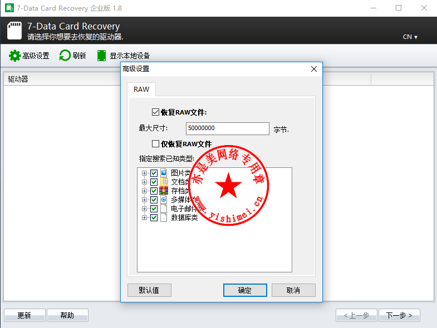Open the 高级设置 gear icon in the toolbar
This screenshot has width=437, height=328.
click(14, 56)
